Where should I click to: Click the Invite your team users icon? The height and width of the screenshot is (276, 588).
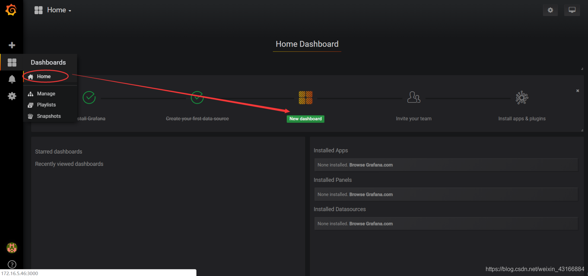click(x=414, y=97)
